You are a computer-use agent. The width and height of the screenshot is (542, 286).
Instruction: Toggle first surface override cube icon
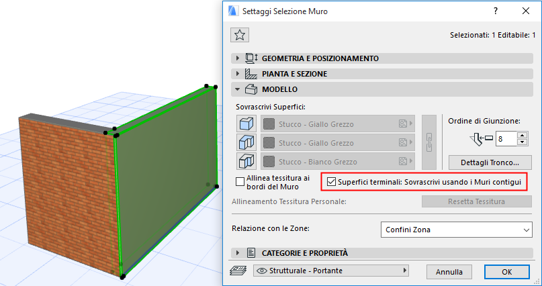(x=246, y=124)
